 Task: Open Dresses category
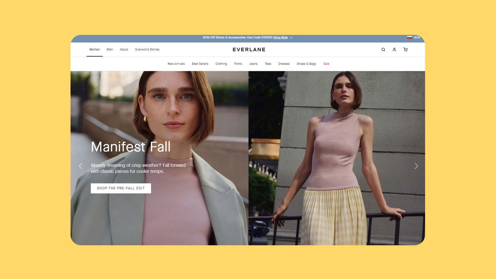pyautogui.click(x=284, y=64)
